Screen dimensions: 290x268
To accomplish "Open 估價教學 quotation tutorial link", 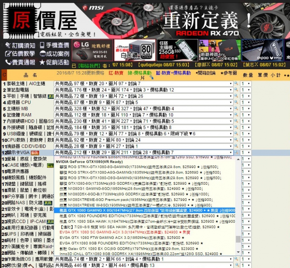I will 20,54.
